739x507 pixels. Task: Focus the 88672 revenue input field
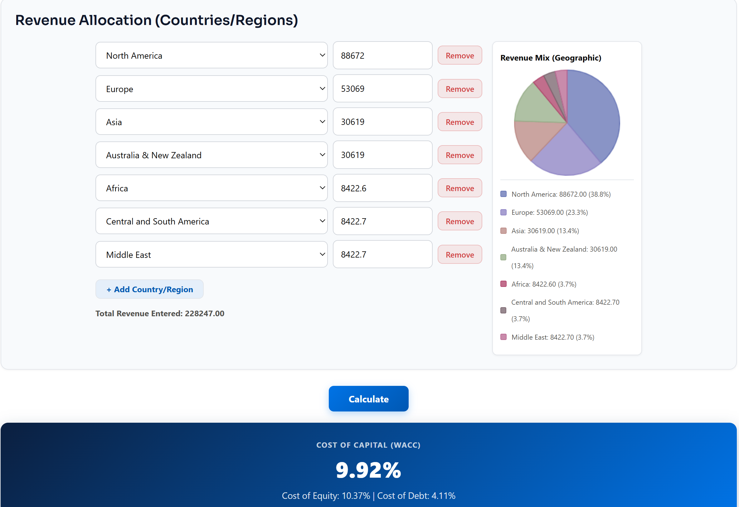pyautogui.click(x=382, y=55)
